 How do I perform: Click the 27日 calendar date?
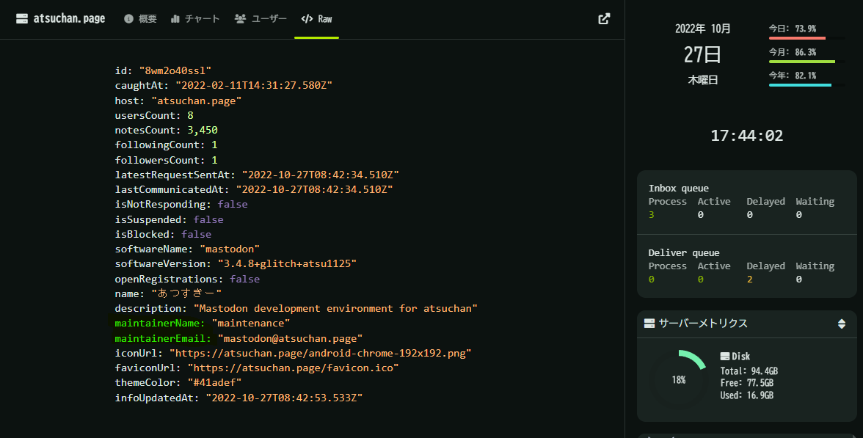(x=702, y=55)
